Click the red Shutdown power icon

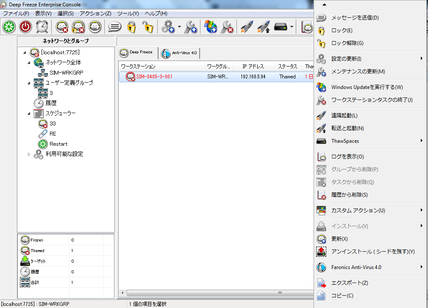[25, 27]
